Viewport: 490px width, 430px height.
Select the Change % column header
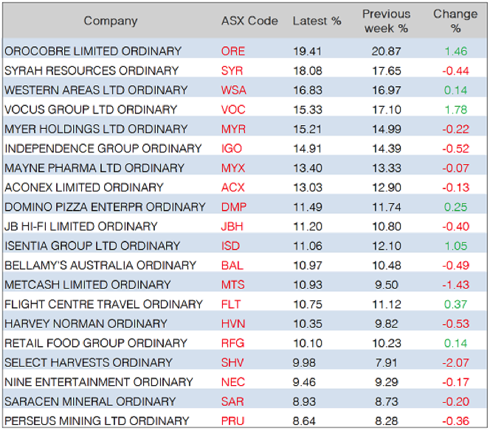pos(455,21)
